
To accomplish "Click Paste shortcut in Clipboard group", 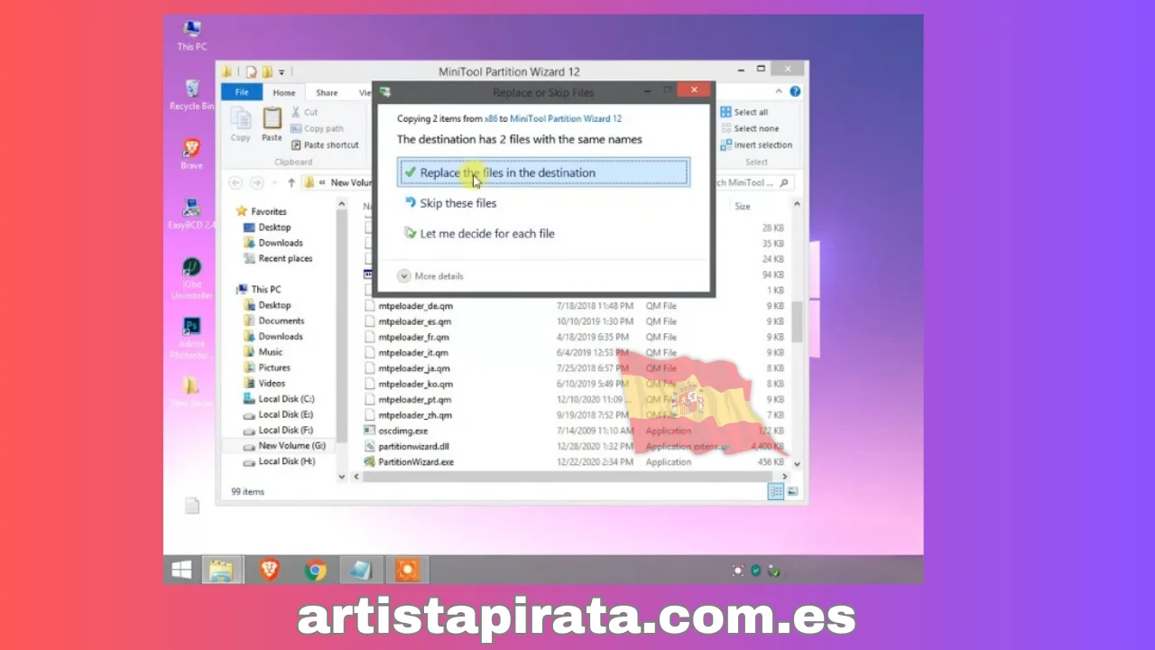I will (x=324, y=144).
